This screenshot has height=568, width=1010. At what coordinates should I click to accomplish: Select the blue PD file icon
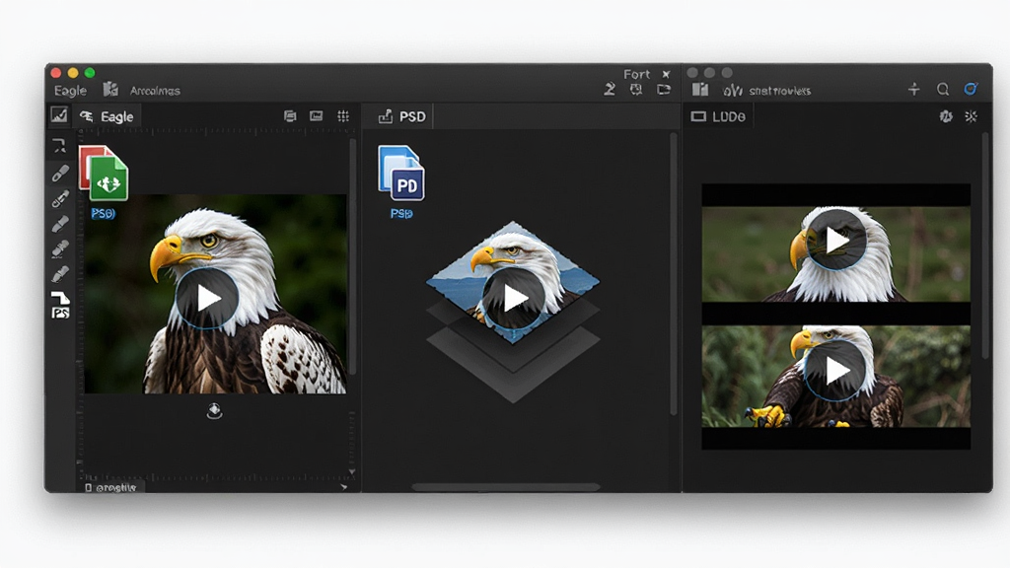coord(400,173)
